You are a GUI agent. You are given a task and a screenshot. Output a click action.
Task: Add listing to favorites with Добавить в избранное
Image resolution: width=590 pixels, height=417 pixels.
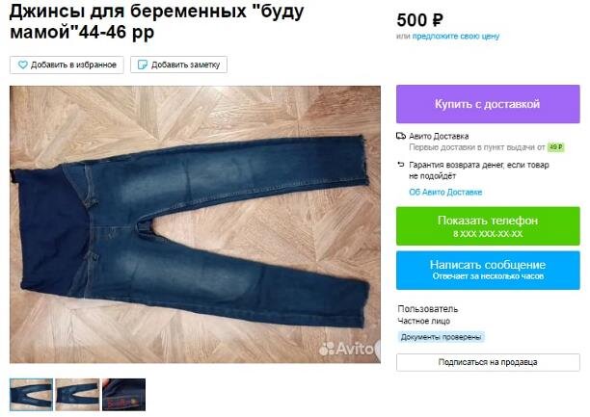(x=67, y=65)
